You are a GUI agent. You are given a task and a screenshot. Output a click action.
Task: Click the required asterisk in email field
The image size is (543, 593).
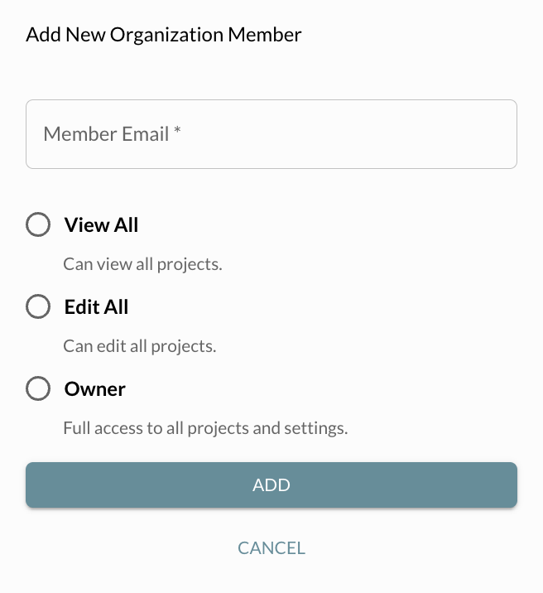(x=177, y=133)
